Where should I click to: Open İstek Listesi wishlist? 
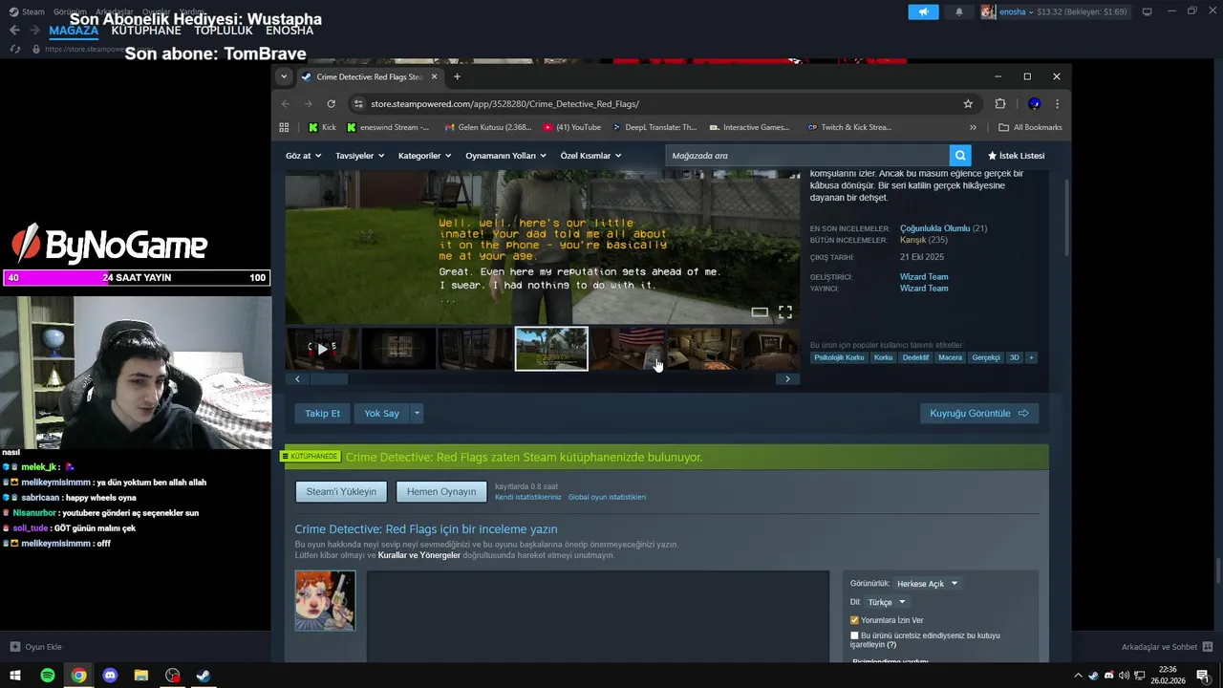pyautogui.click(x=1017, y=156)
